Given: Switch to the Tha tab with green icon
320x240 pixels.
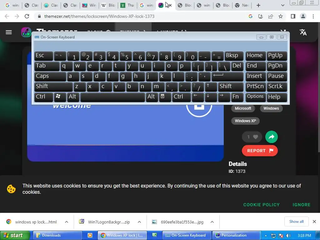Looking at the screenshot, I should pos(127,5).
